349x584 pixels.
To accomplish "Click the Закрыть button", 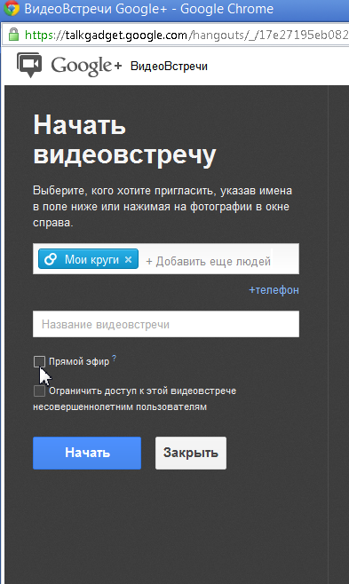I will [x=191, y=453].
